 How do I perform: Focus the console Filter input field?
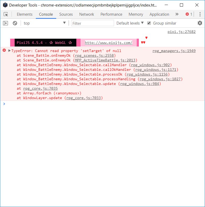click(x=93, y=23)
